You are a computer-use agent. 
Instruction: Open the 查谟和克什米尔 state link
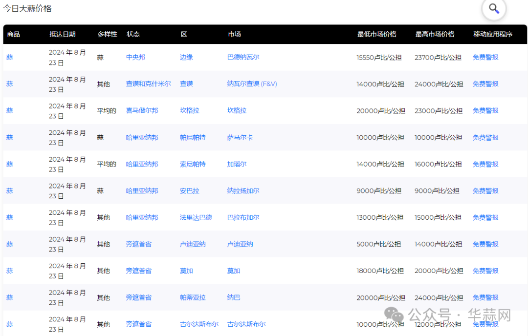[148, 84]
